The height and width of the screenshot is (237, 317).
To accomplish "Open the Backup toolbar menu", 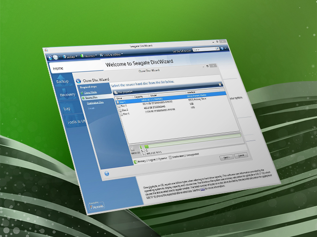I will pyautogui.click(x=70, y=56).
